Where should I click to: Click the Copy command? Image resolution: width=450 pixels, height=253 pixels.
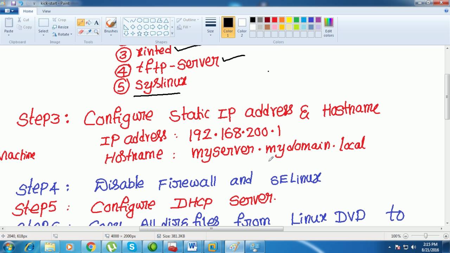(25, 27)
